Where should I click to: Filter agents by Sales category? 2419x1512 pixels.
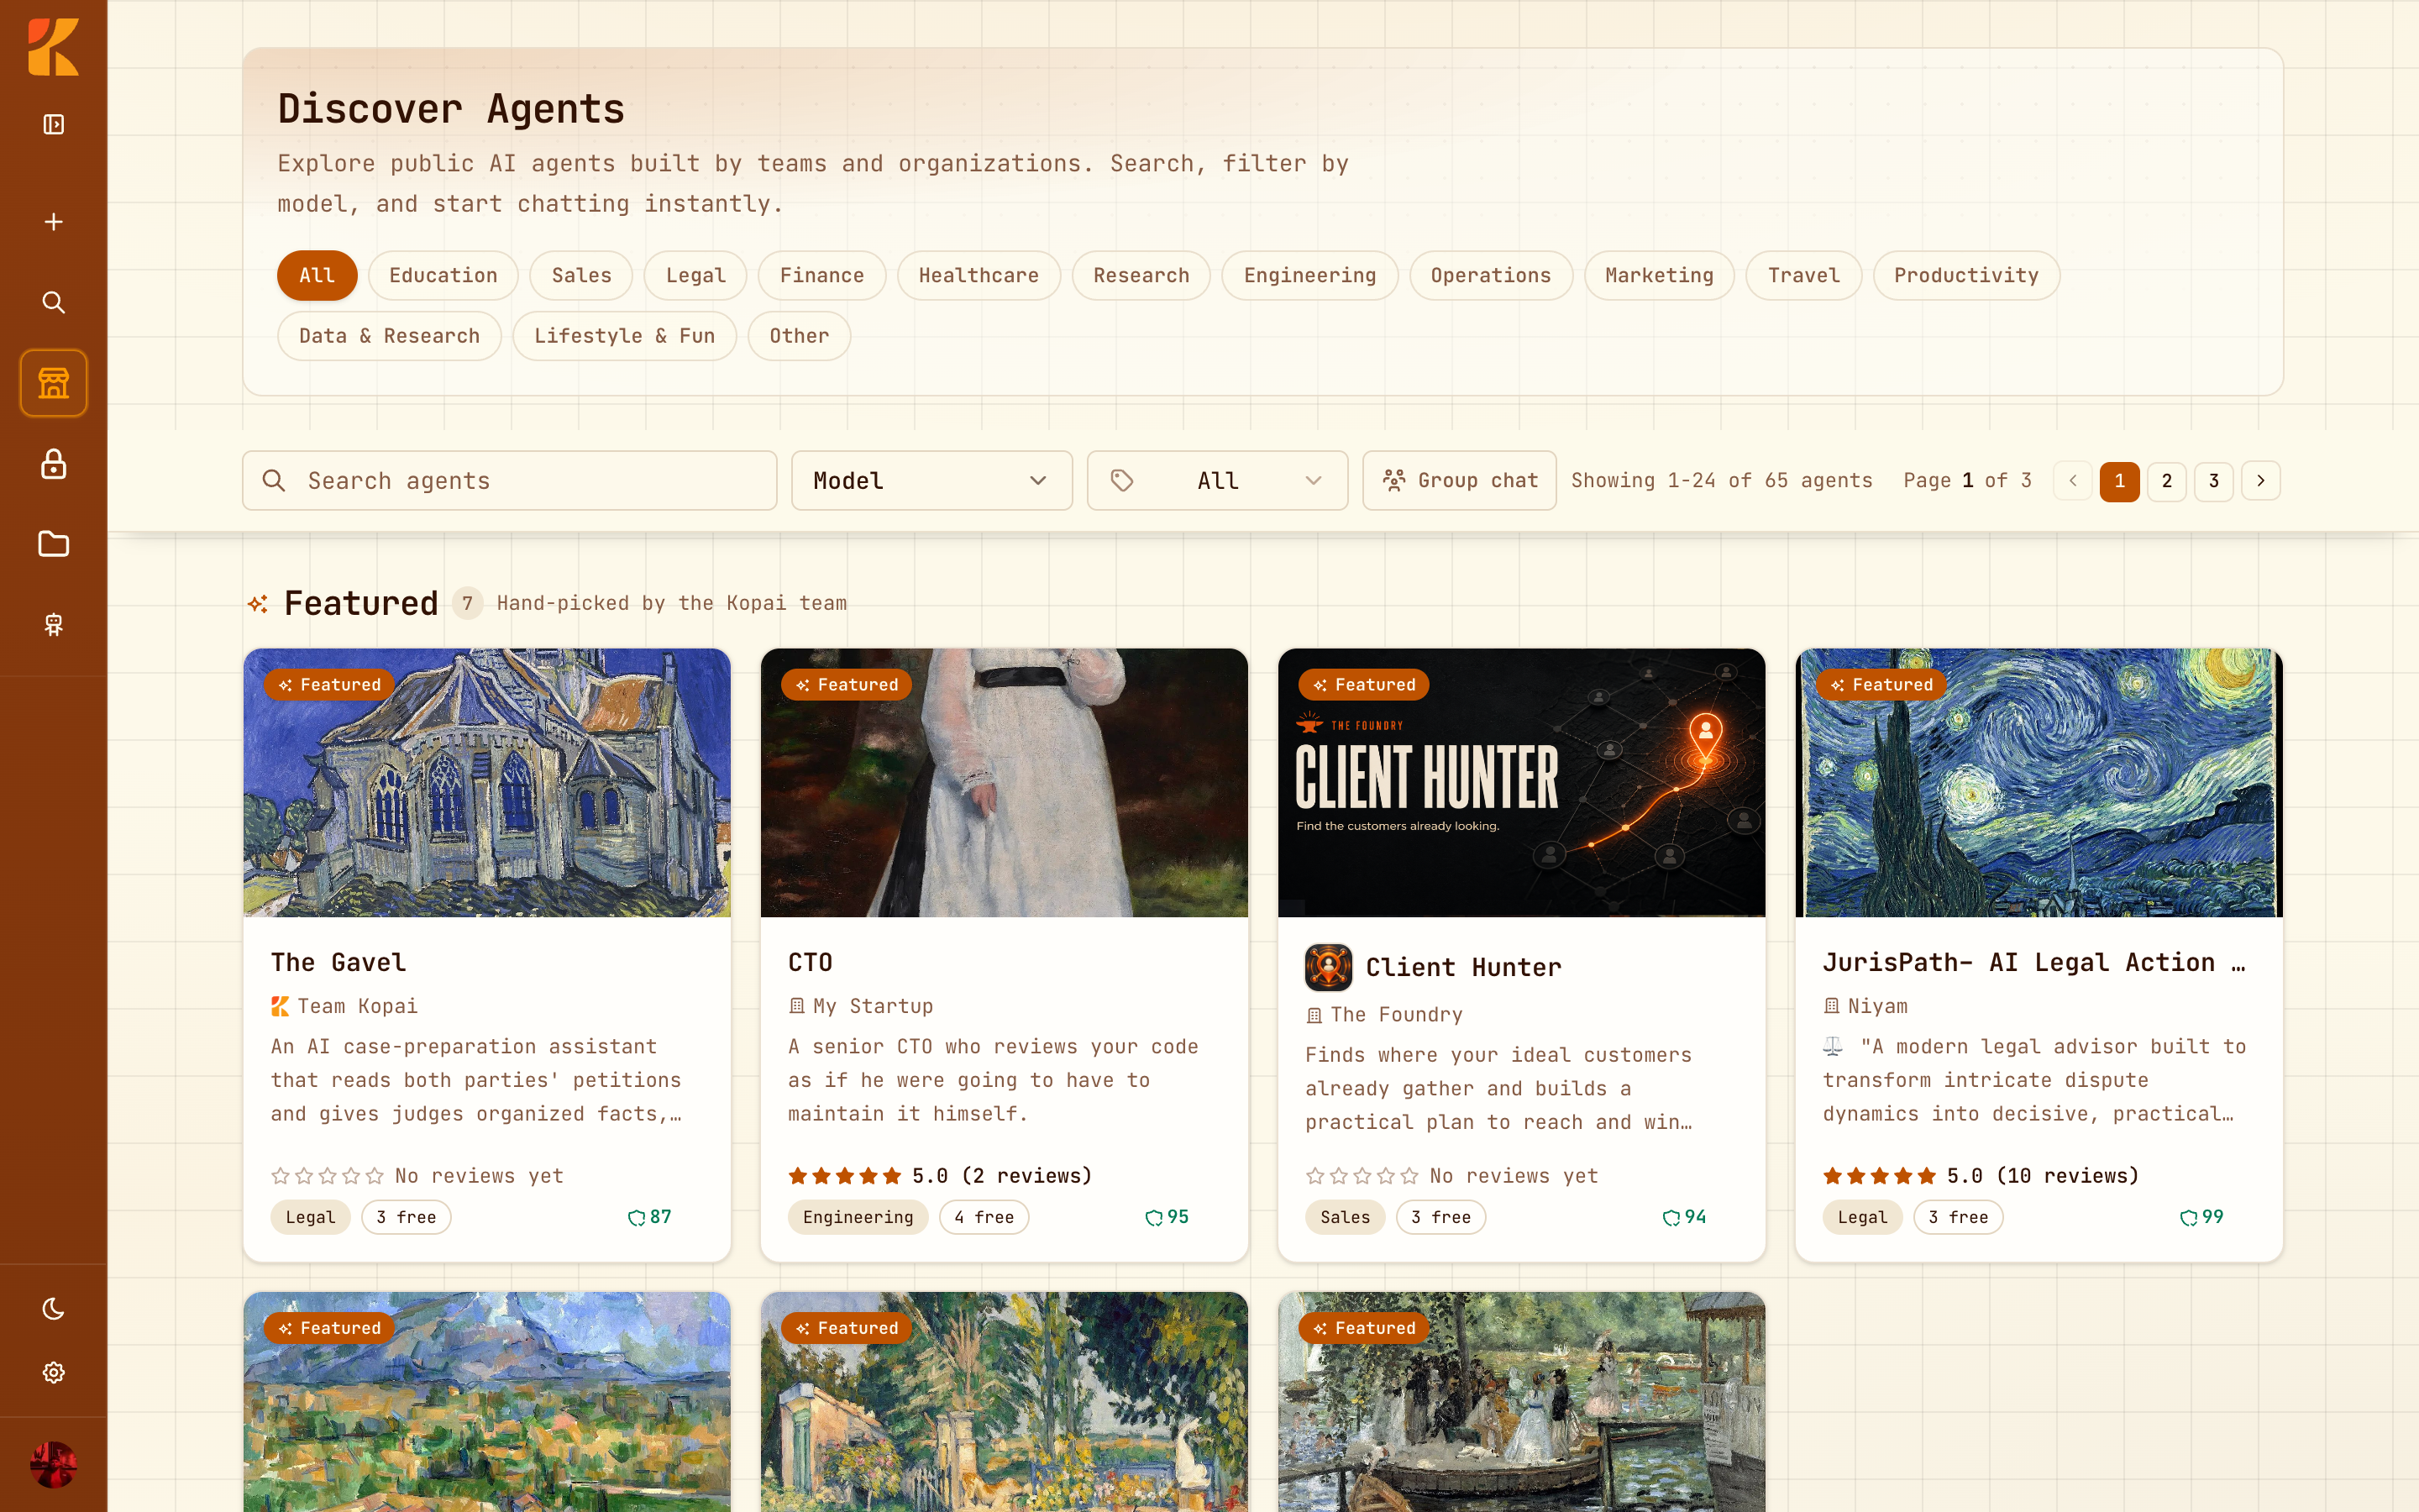(x=580, y=276)
